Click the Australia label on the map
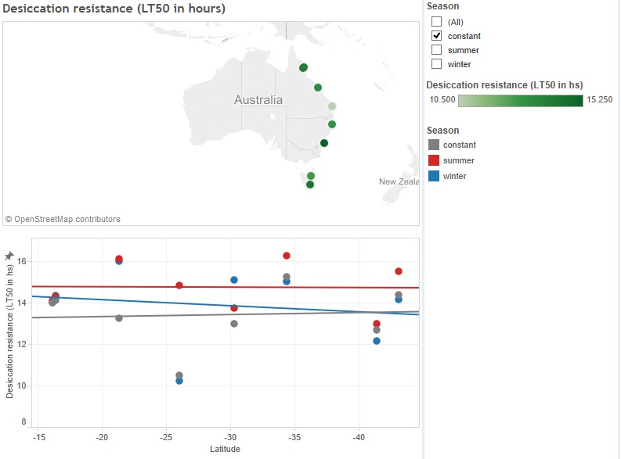621x459 pixels. pyautogui.click(x=258, y=100)
